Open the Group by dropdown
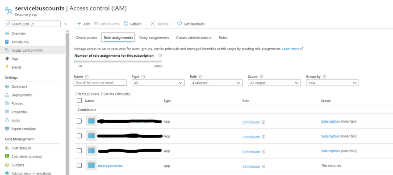The height and width of the screenshot is (175, 393). (x=332, y=83)
